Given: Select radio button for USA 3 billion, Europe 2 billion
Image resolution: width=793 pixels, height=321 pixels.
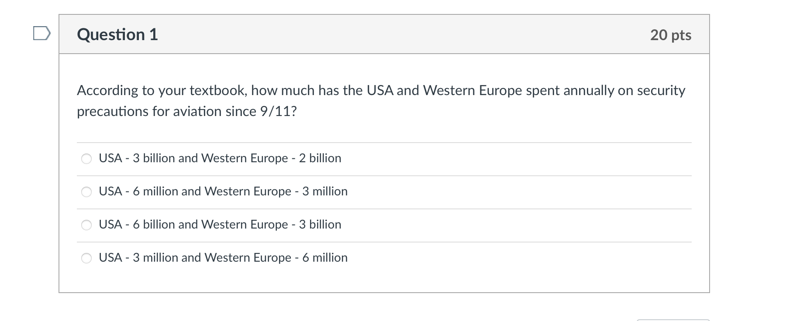Looking at the screenshot, I should 86,159.
